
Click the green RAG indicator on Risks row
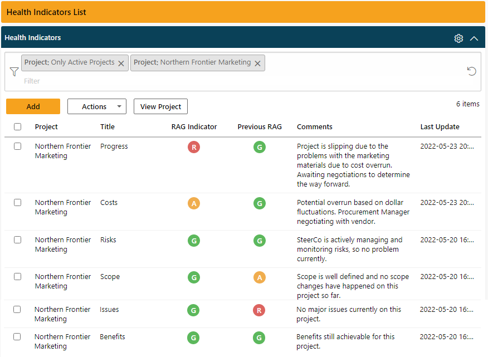click(x=194, y=241)
